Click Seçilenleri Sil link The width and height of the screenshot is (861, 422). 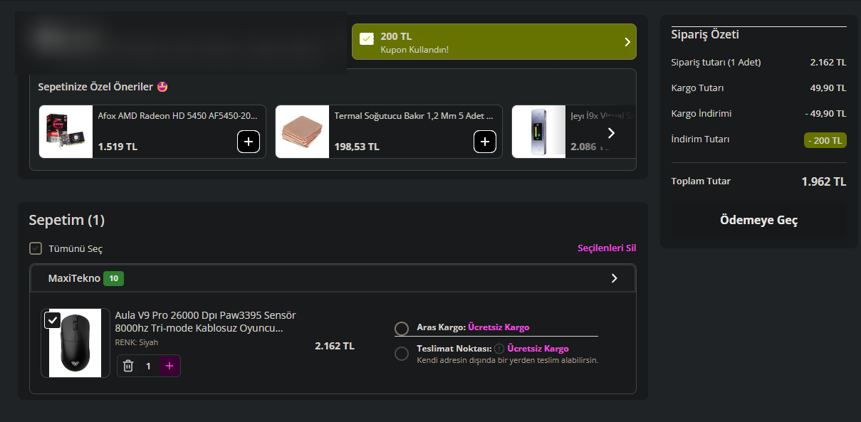[x=607, y=248]
